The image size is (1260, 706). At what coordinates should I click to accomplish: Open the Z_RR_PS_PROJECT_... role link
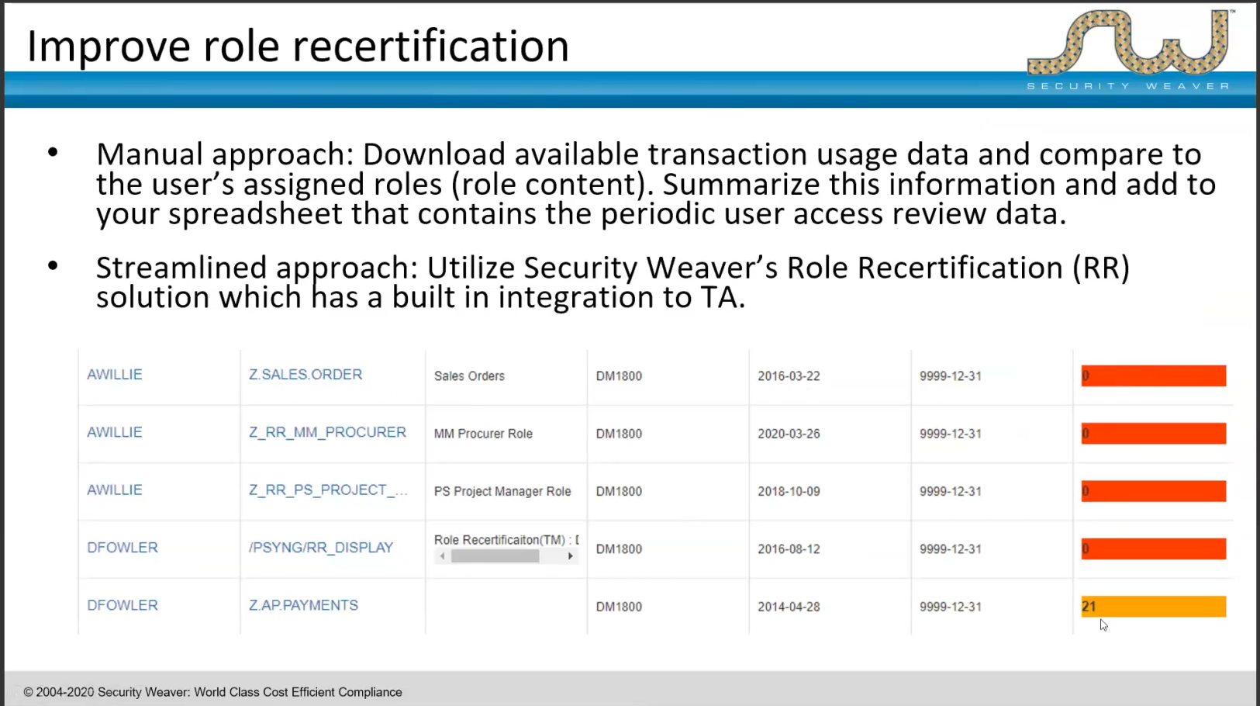pos(328,490)
